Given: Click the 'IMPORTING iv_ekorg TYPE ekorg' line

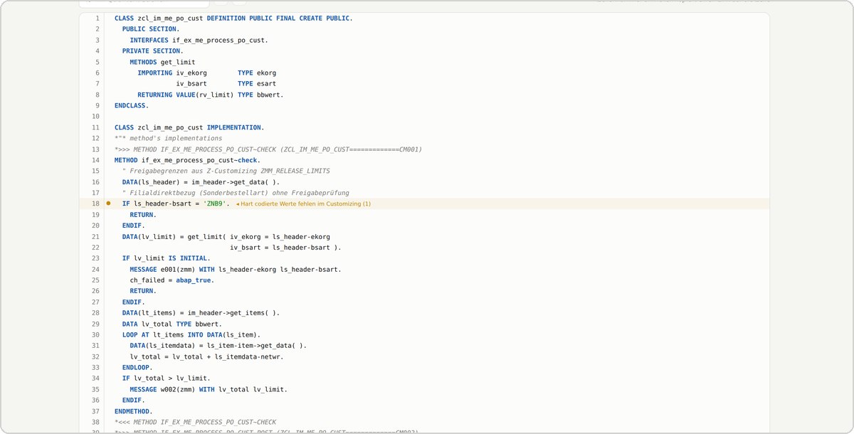Looking at the screenshot, I should coord(207,73).
